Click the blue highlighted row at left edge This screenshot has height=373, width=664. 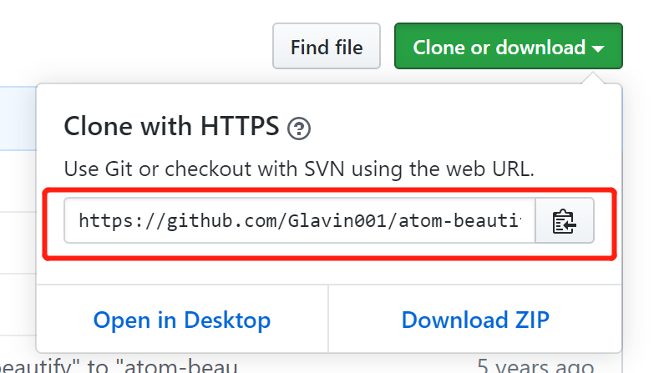point(17,117)
